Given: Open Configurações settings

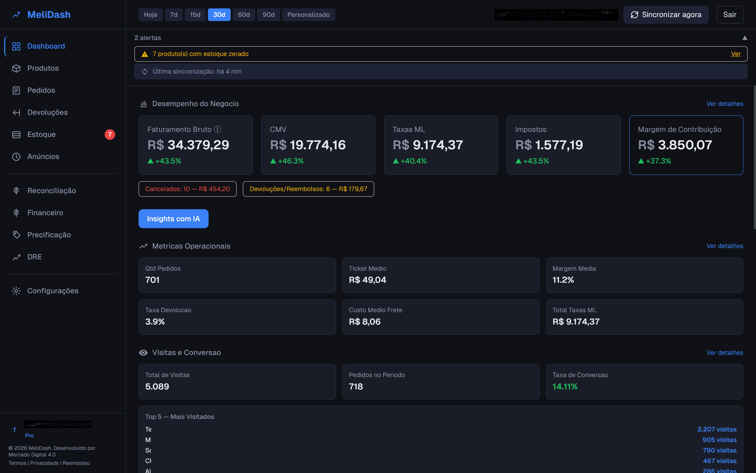Looking at the screenshot, I should [53, 291].
